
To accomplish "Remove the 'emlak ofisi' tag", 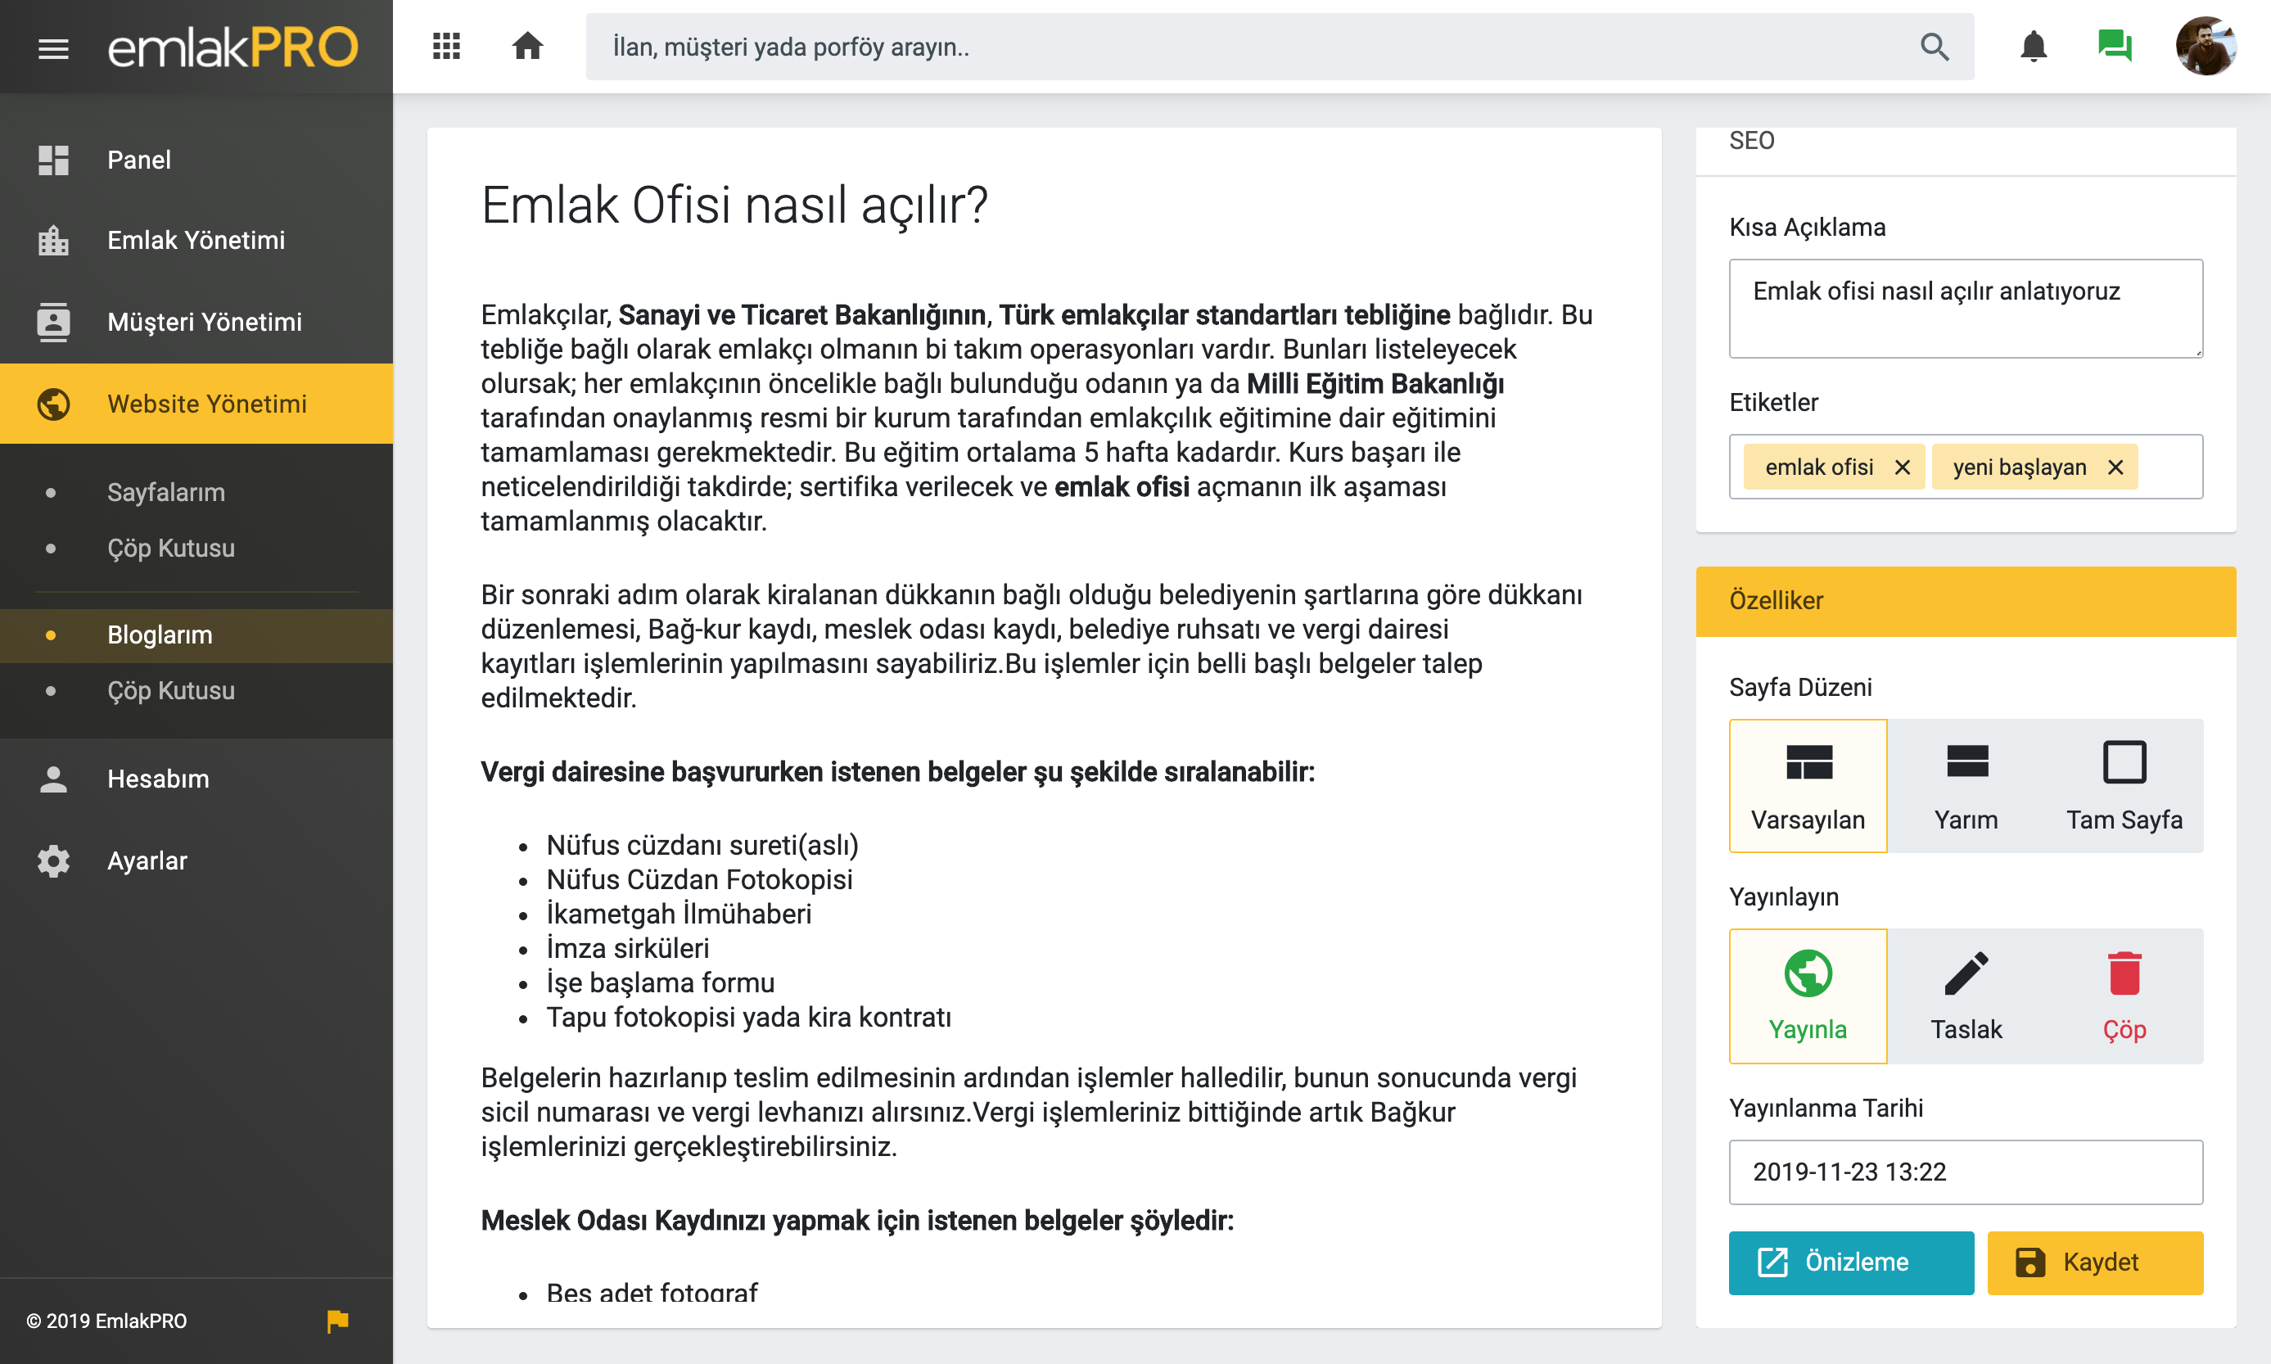I will [1903, 467].
